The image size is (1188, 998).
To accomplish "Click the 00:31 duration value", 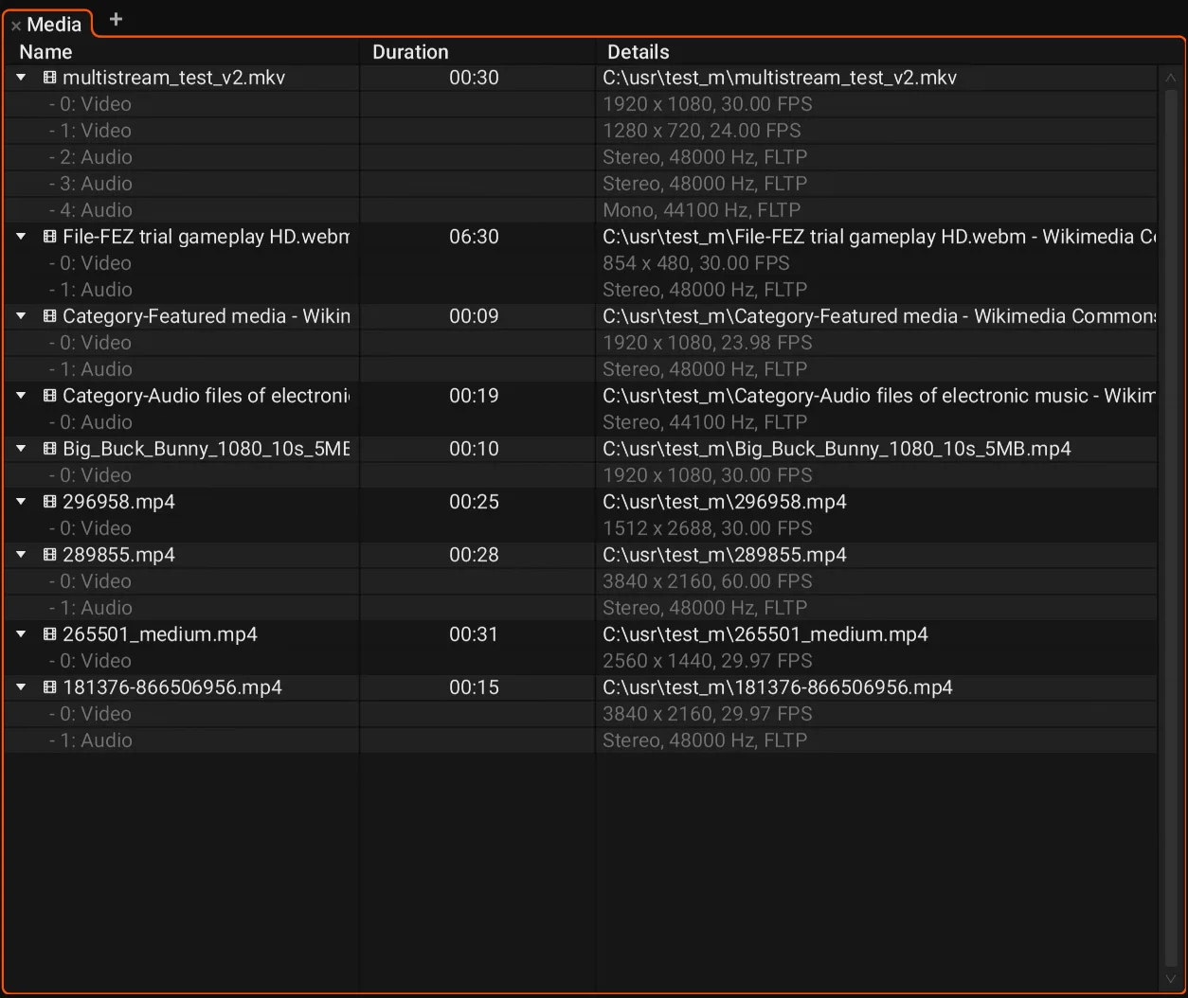I will coord(474,634).
